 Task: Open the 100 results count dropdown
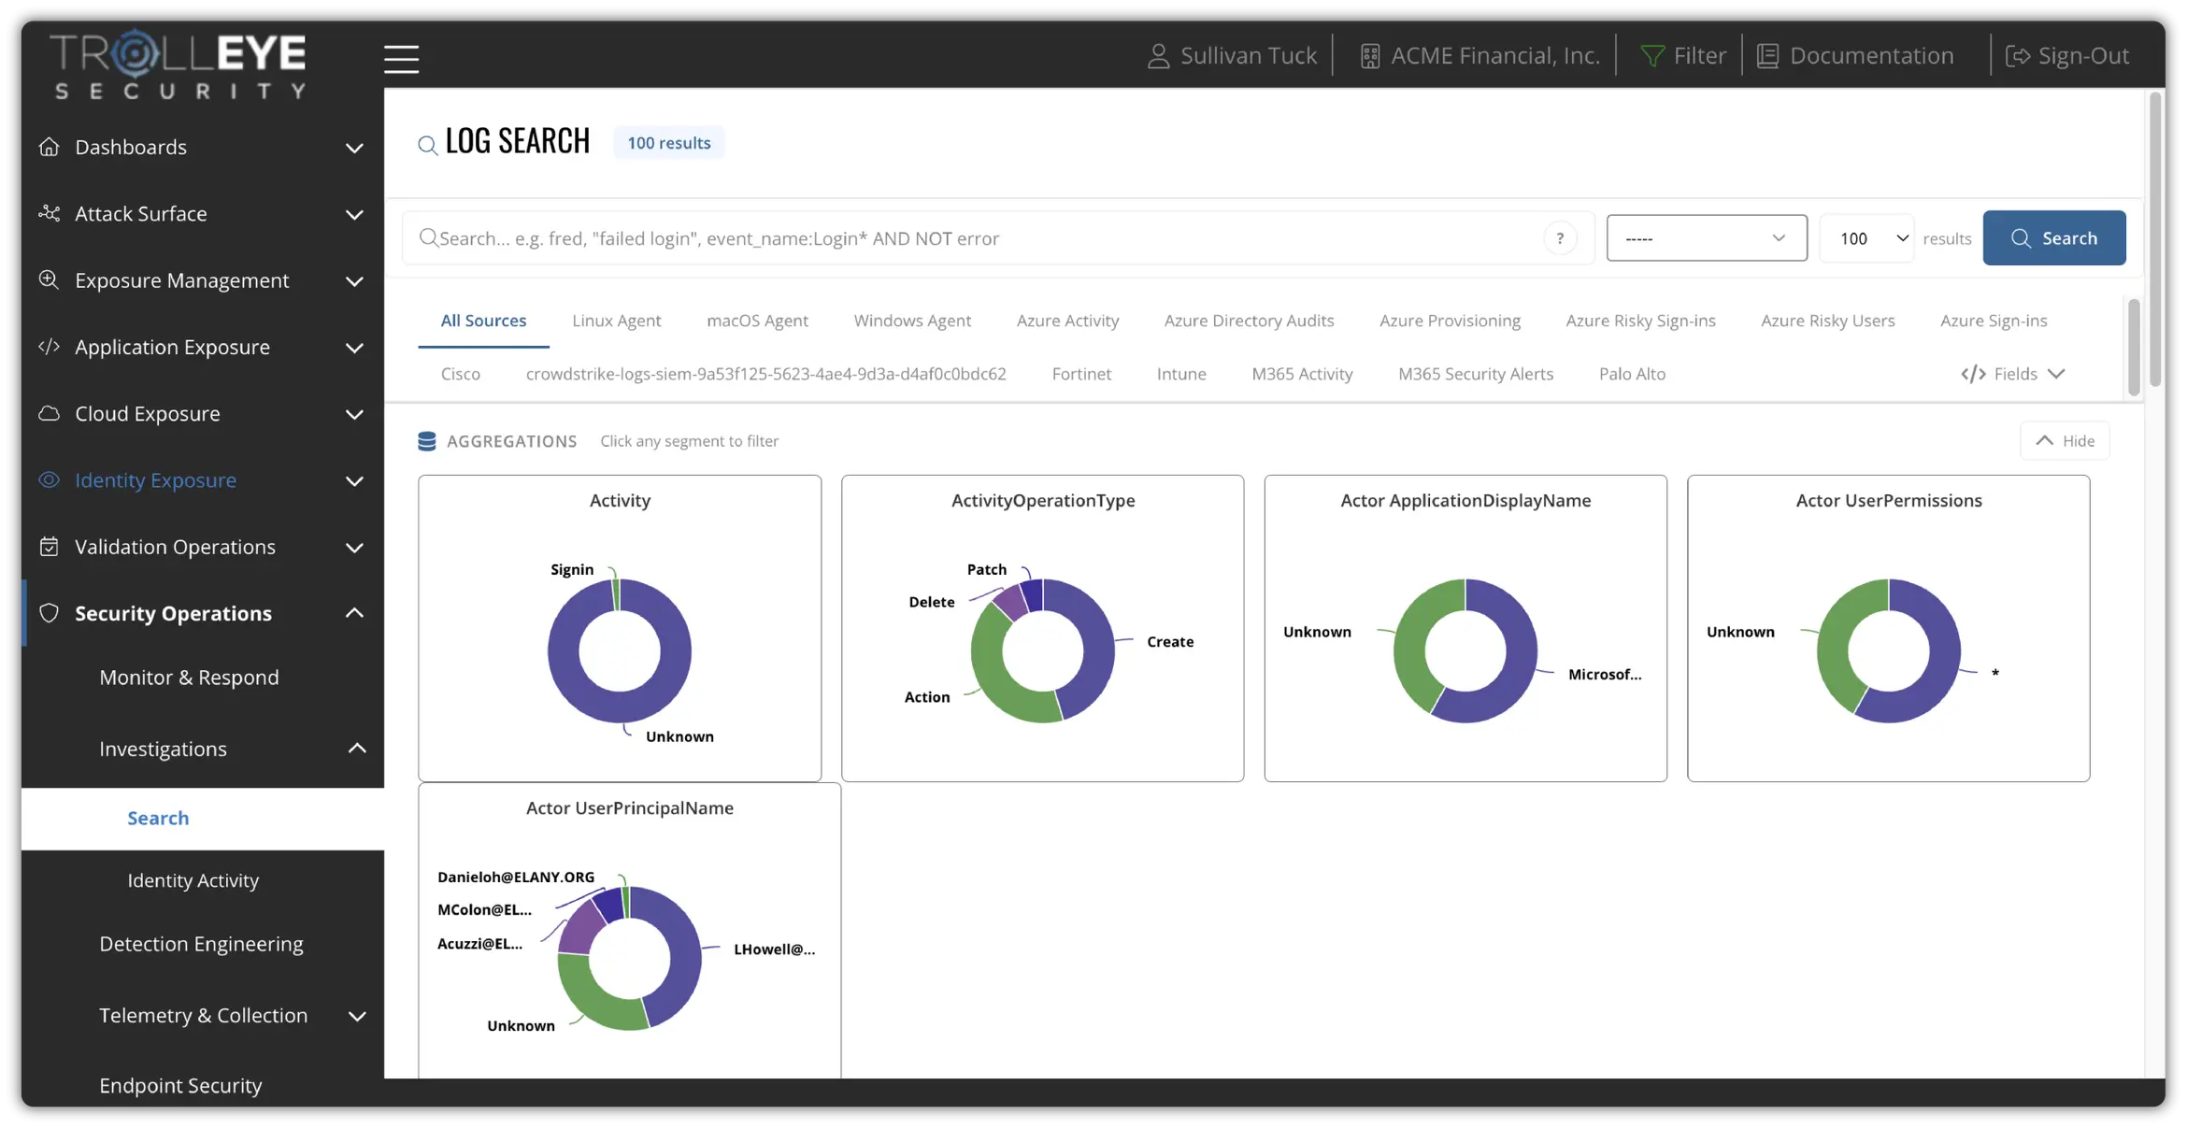pyautogui.click(x=1866, y=238)
